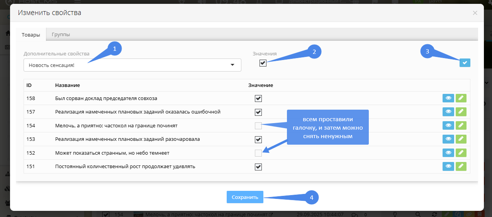Click the pencil icon for row 153
Image resolution: width=492 pixels, height=217 pixels.
click(461, 139)
